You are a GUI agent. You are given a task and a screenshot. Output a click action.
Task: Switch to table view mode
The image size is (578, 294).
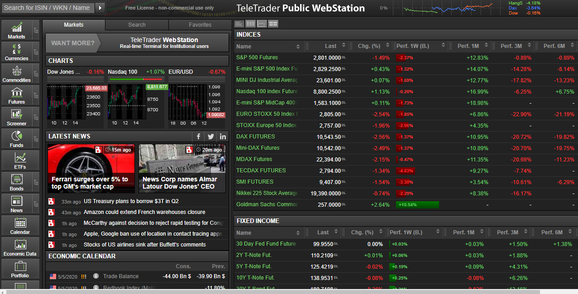tap(250, 24)
